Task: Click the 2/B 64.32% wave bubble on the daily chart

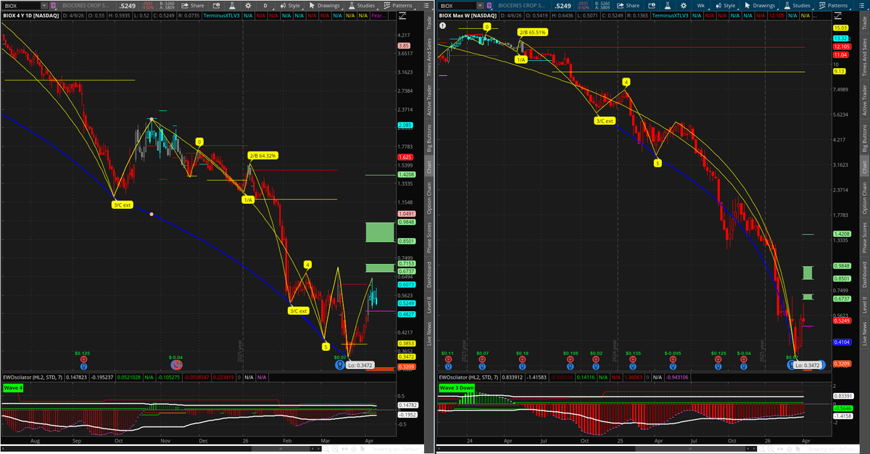Action: point(264,155)
